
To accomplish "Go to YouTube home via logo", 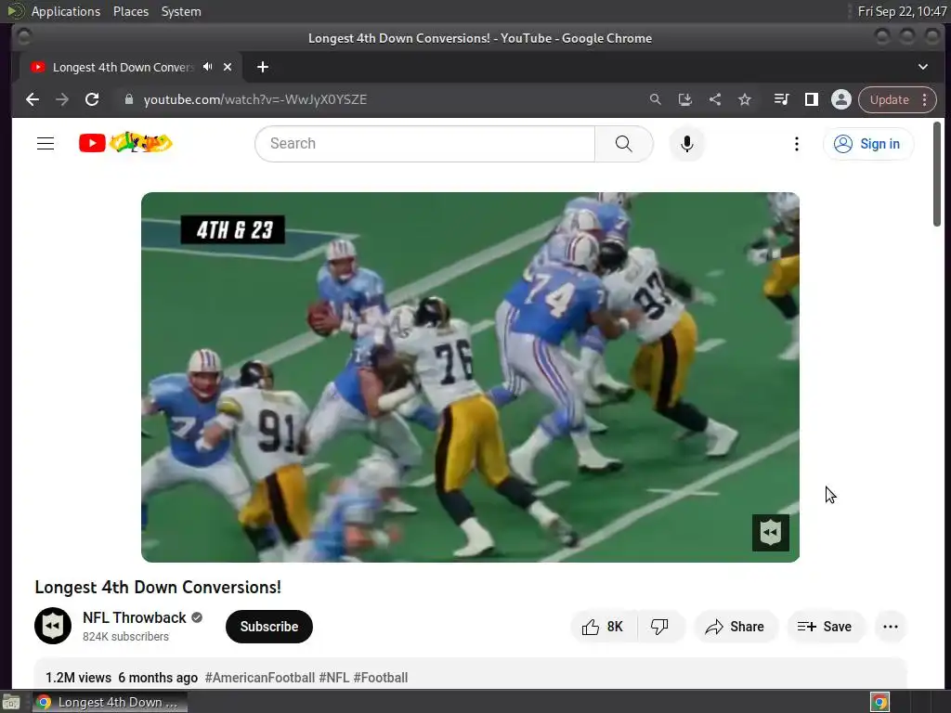I will coord(125,143).
